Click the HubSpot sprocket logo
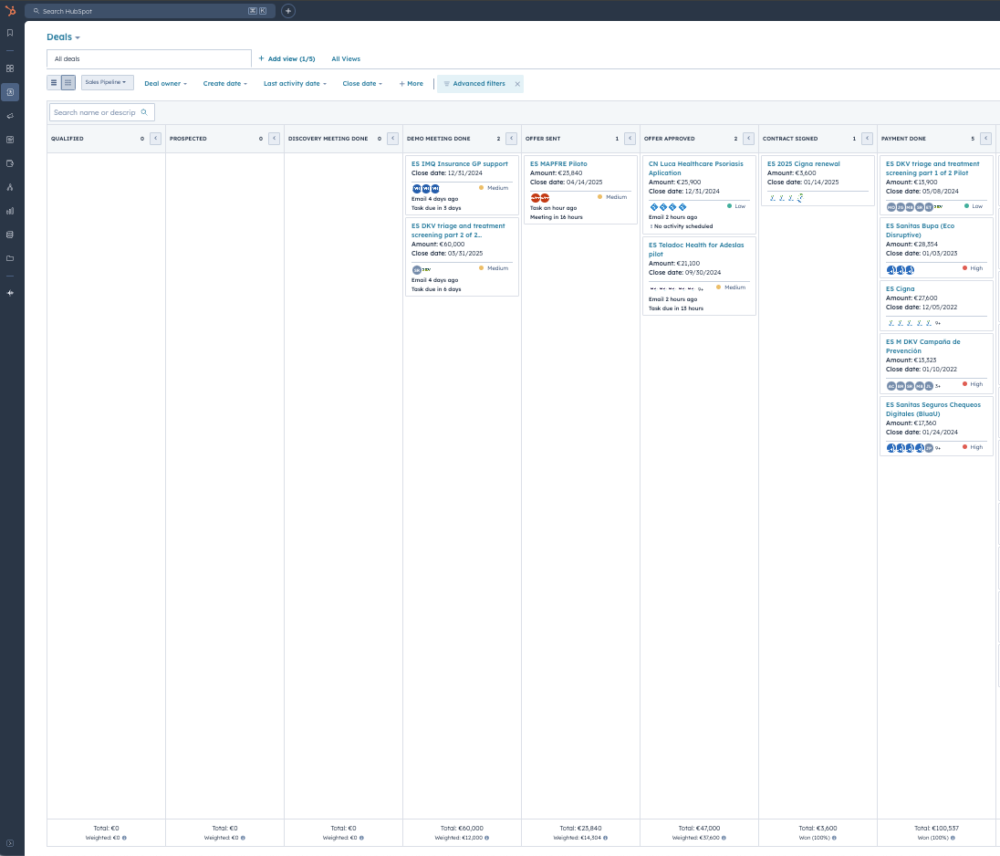 coord(10,11)
